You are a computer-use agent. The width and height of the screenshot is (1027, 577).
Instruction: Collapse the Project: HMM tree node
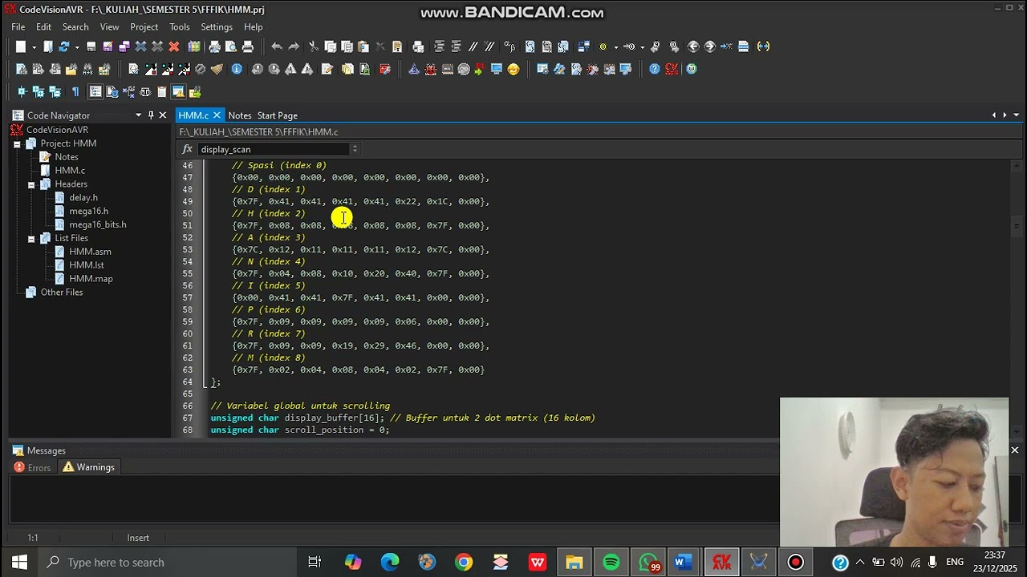click(x=17, y=144)
